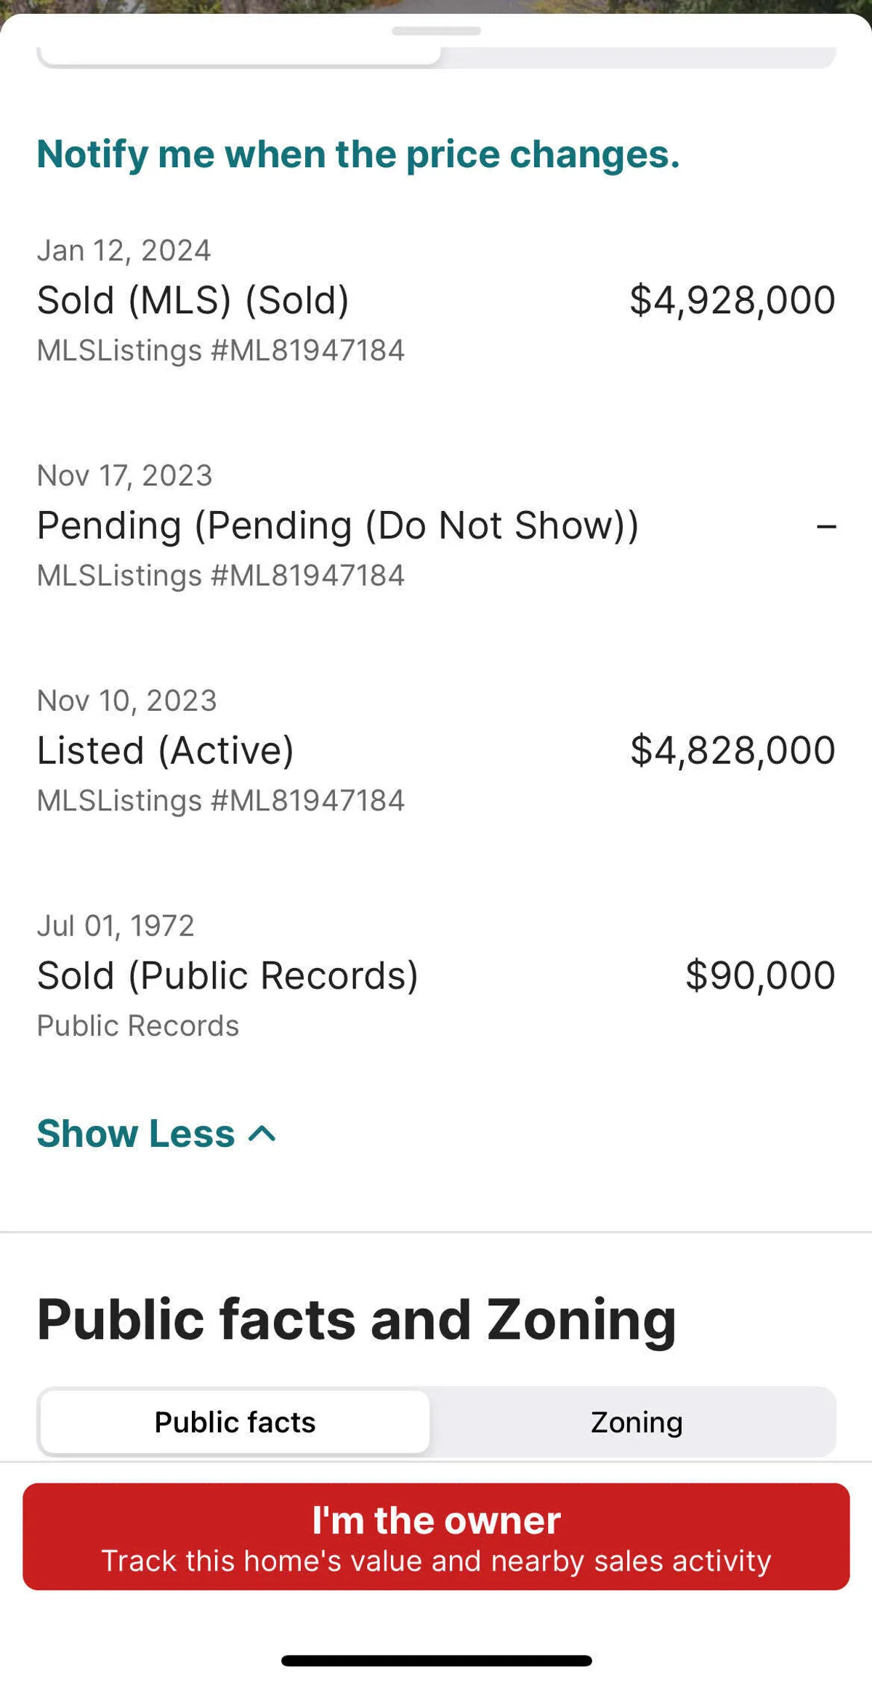This screenshot has height=1684, width=872.
Task: Tap the iOS home indicator bar
Action: point(436,1661)
